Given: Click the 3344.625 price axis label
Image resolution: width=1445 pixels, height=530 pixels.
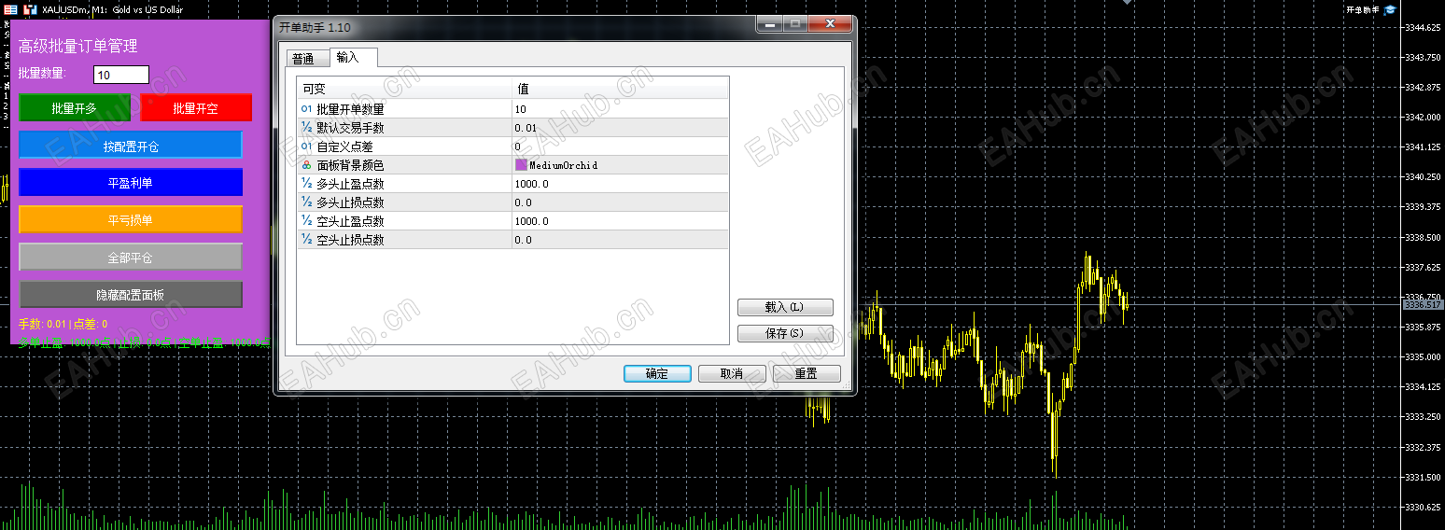Looking at the screenshot, I should click(1423, 27).
